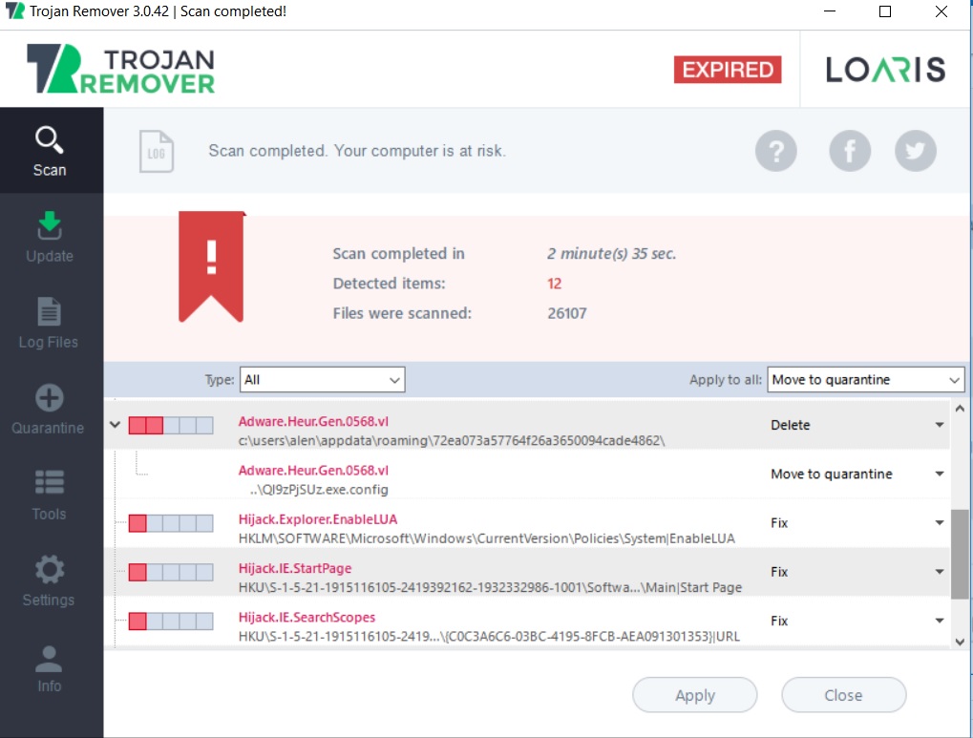Viewport: 973px width, 738px height.
Task: Click the help question mark icon
Action: 775,151
